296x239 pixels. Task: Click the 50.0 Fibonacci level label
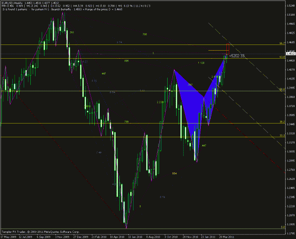coord(282,89)
